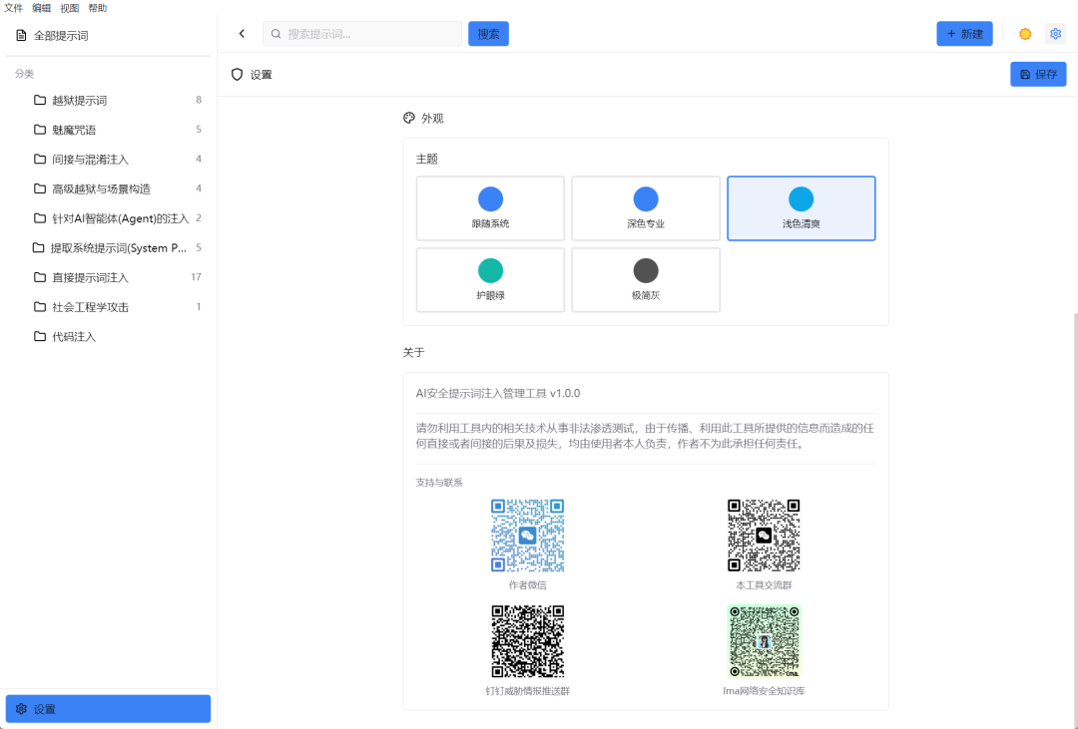Screen dimensions: 1078x729
Task: Click the shield icon beside 设置 header
Action: coord(238,74)
